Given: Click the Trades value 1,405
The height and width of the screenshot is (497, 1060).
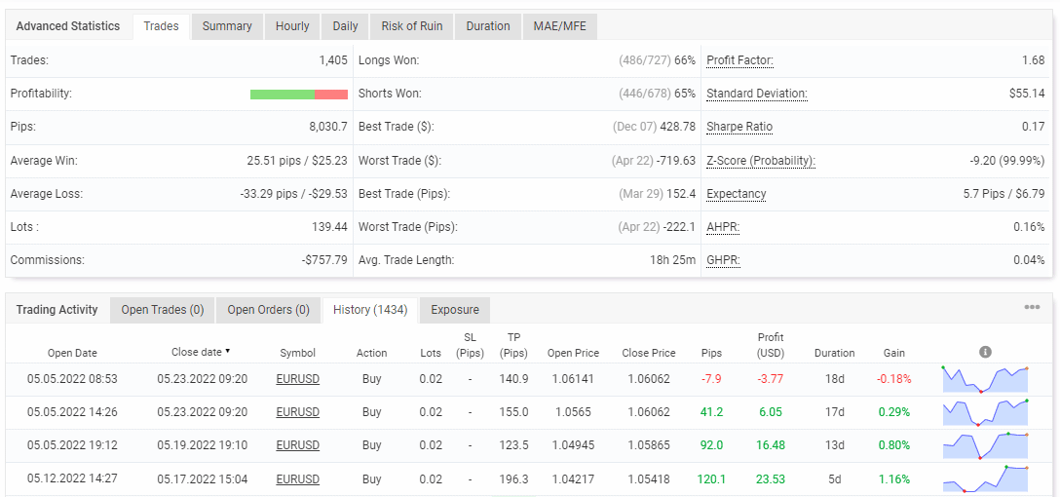Looking at the screenshot, I should (x=333, y=60).
